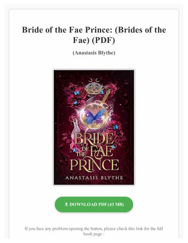Open the Bride of the Fae Prince cover
The height and width of the screenshot is (243, 188).
click(x=94, y=128)
